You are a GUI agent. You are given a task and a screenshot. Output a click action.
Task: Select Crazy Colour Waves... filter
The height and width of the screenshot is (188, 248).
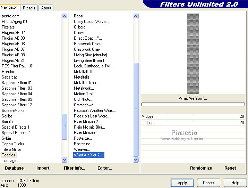point(92,22)
